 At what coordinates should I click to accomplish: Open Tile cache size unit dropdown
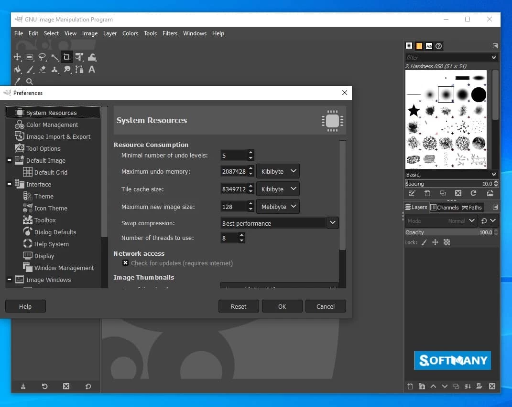pyautogui.click(x=279, y=189)
